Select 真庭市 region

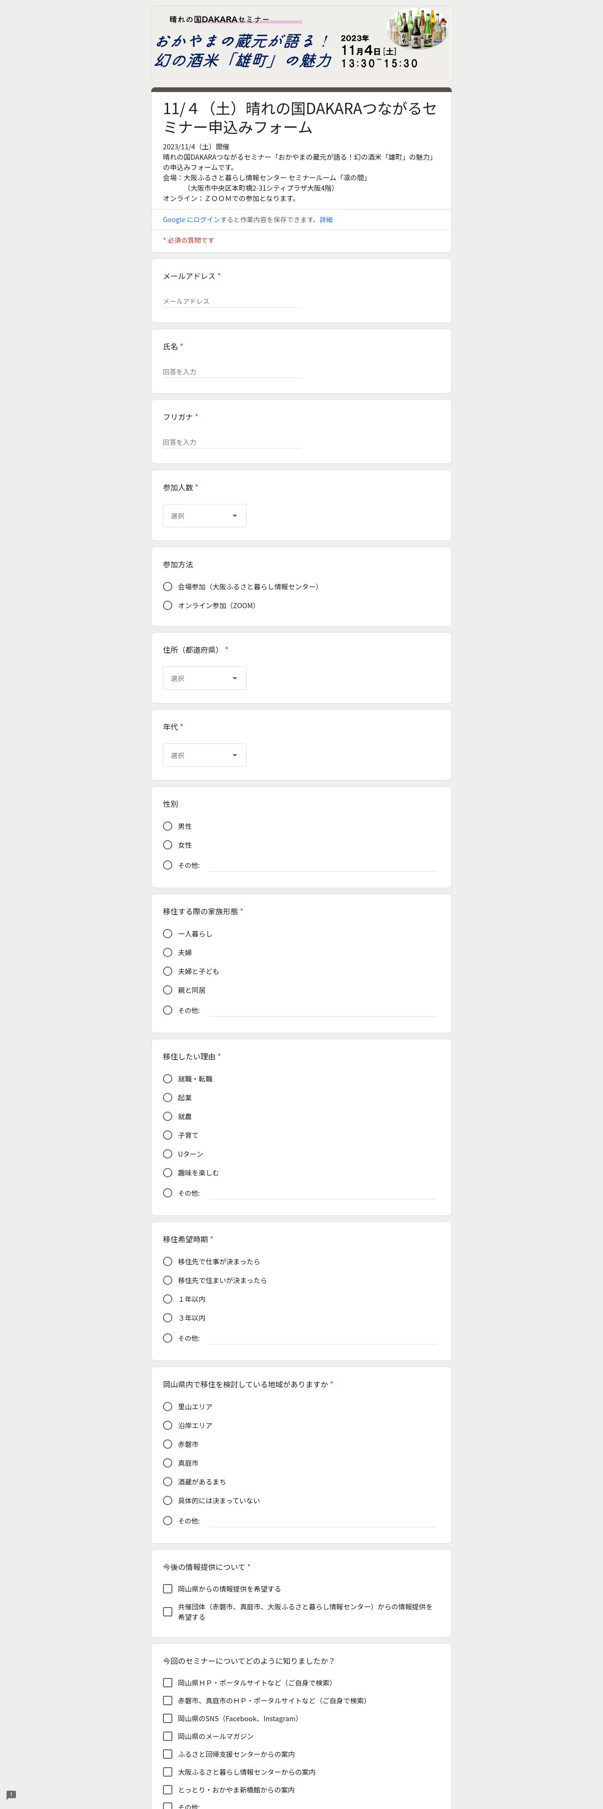[x=168, y=1463]
